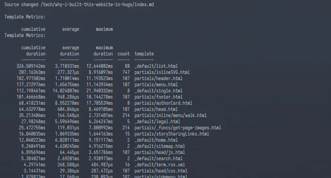Click cumulative duration value 6.895696ms

[x=33, y=152]
